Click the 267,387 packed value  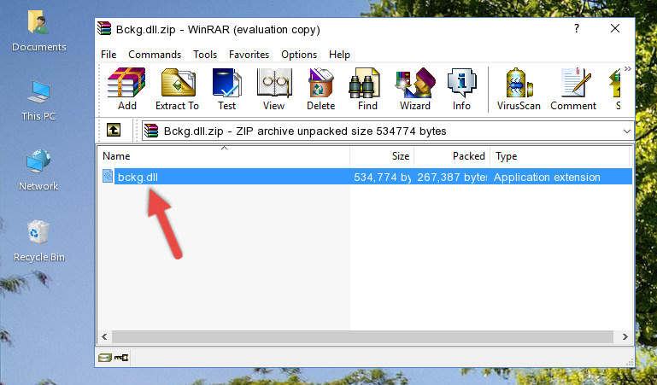[x=452, y=177]
